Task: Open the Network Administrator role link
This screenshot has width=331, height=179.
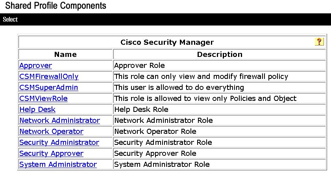Action: (59, 120)
